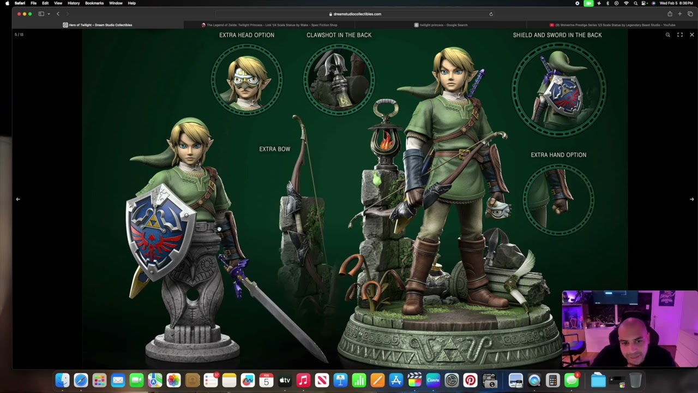The height and width of the screenshot is (393, 698).
Task: Open Safari from the Dock
Action: (81, 380)
